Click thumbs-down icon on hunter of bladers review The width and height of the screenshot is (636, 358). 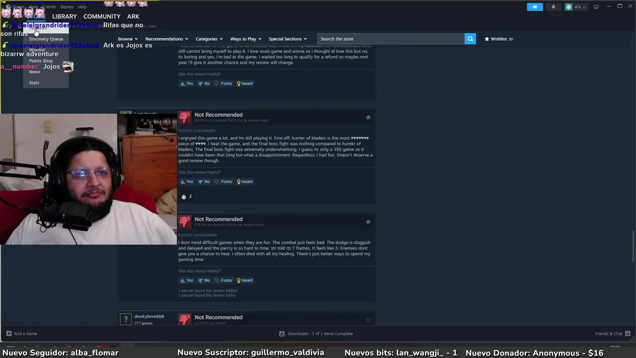pyautogui.click(x=185, y=117)
